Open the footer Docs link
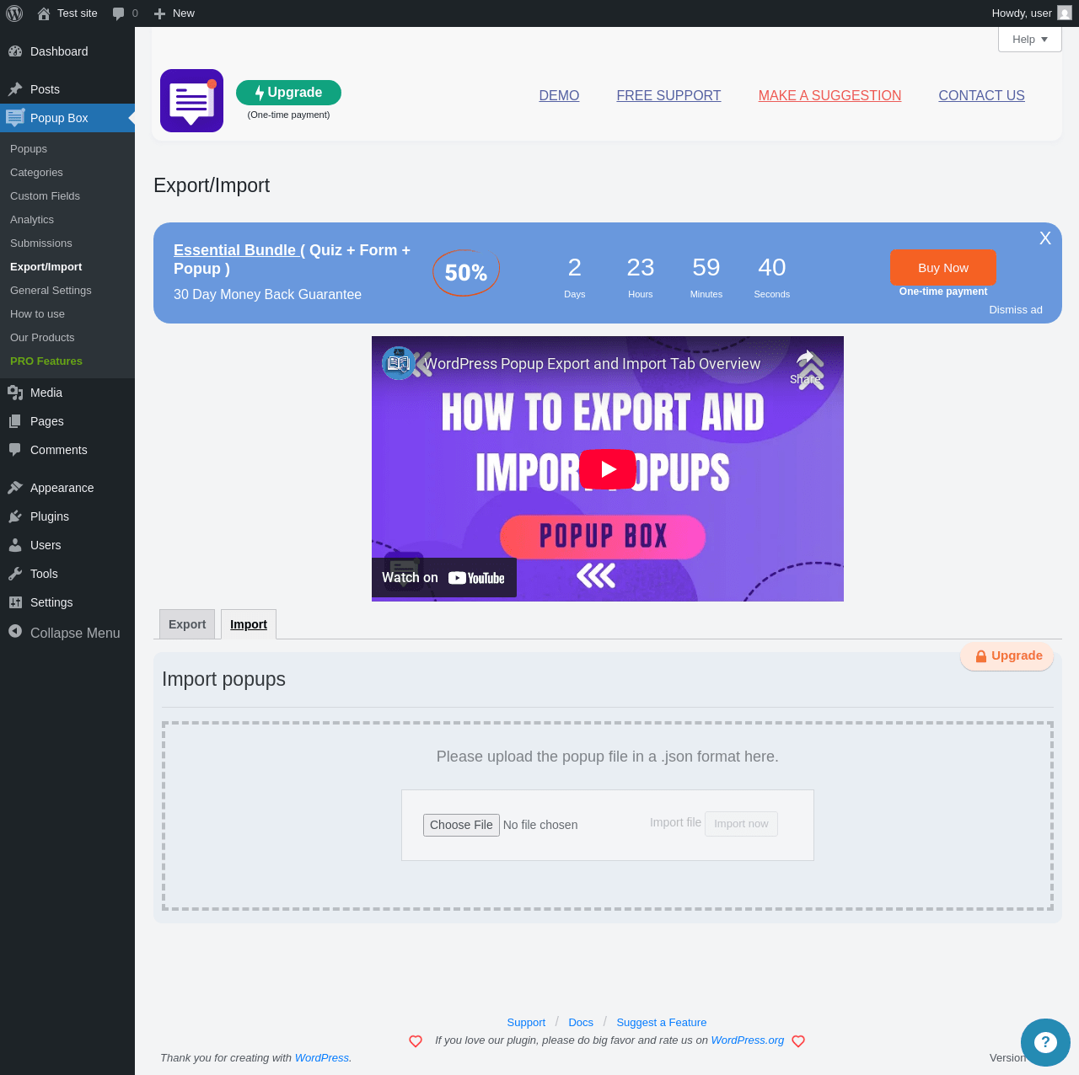 click(x=581, y=1023)
